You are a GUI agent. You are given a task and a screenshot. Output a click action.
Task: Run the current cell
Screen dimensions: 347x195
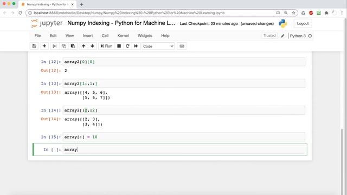click(106, 46)
